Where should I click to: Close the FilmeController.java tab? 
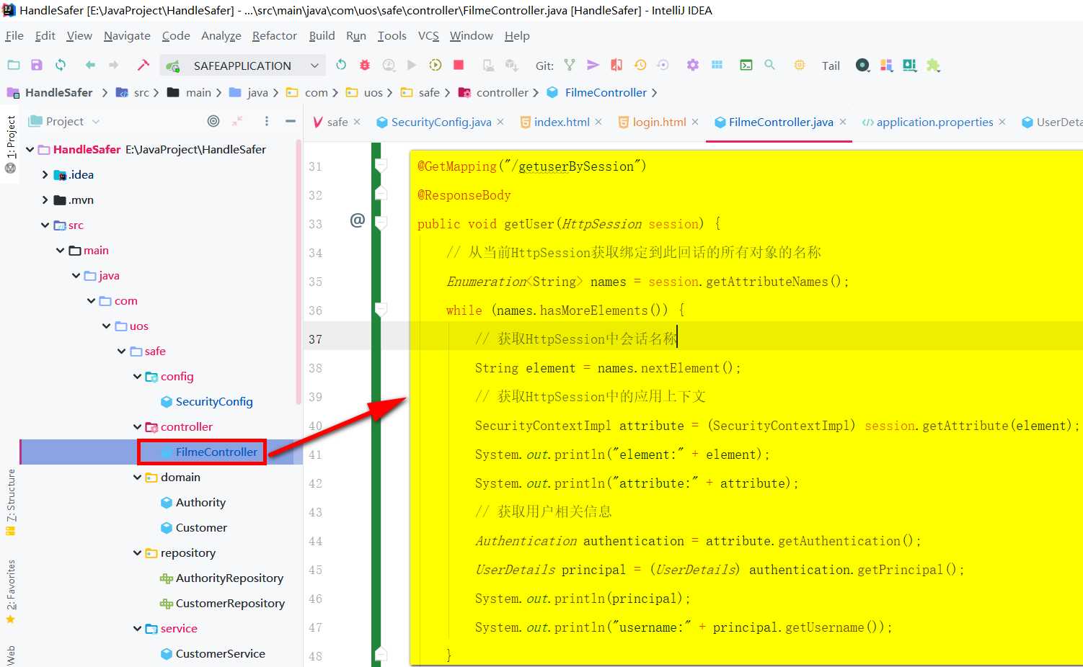pyautogui.click(x=843, y=122)
